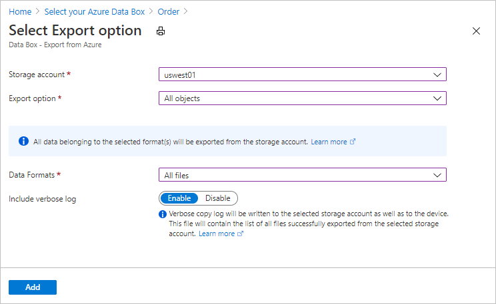
Task: Click info icon beside verbose log note
Action: tap(162, 214)
